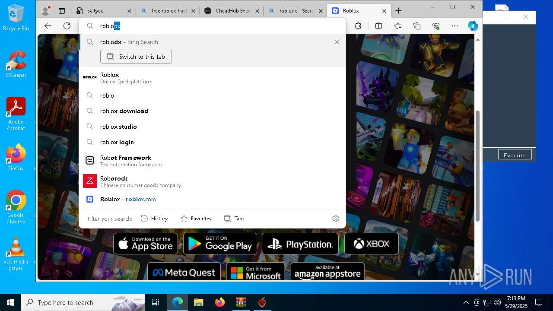
Task: Select the Roborock suggestion
Action: 212,181
